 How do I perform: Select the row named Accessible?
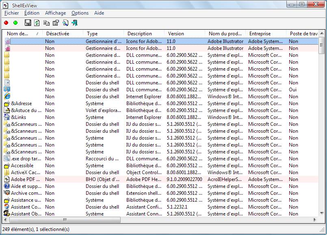[x=161, y=166]
